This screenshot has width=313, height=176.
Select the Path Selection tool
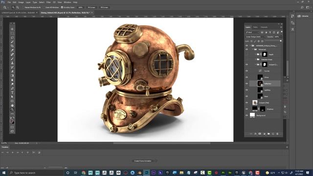click(x=12, y=97)
